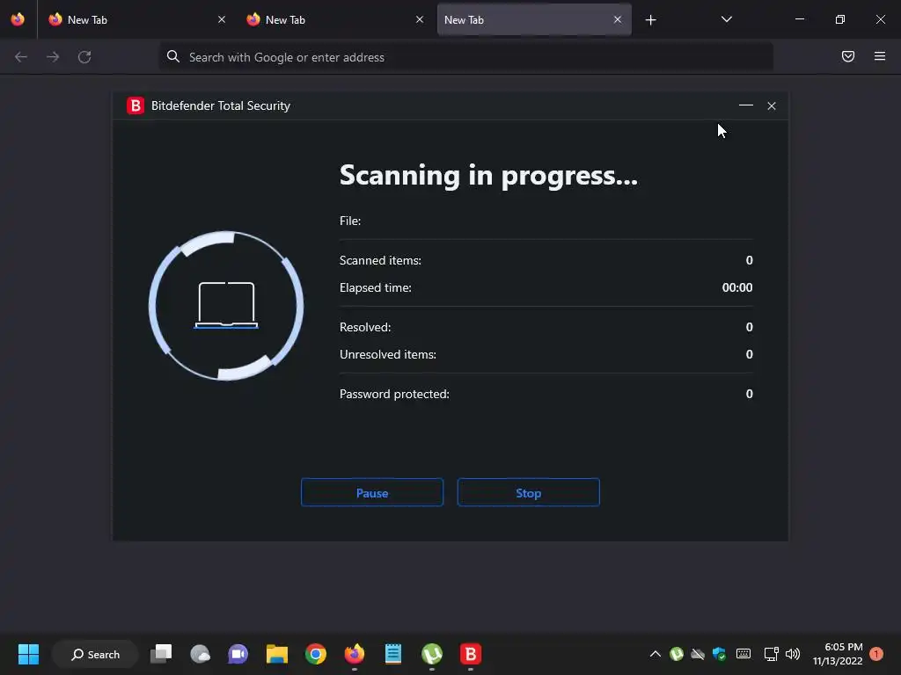This screenshot has height=675, width=901.
Task: Show hidden system tray icons
Action: [x=655, y=654]
